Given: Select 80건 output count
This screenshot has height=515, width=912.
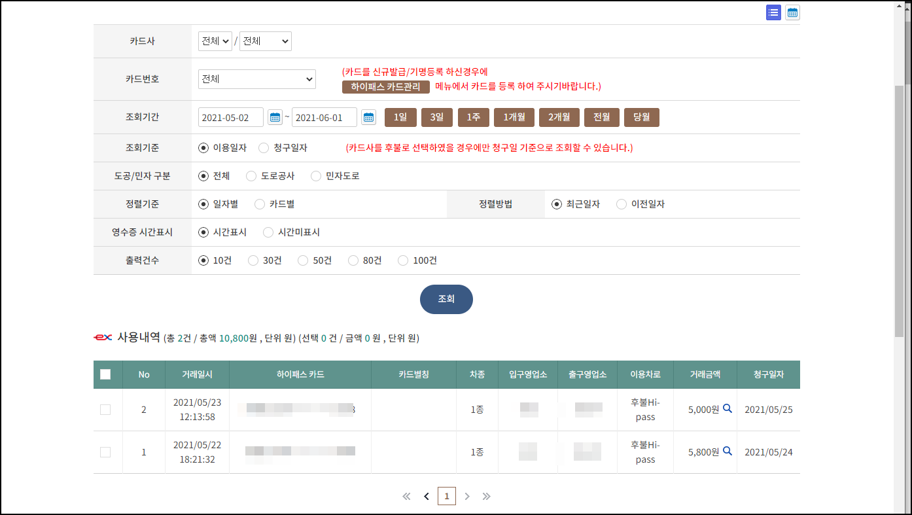Looking at the screenshot, I should (353, 260).
